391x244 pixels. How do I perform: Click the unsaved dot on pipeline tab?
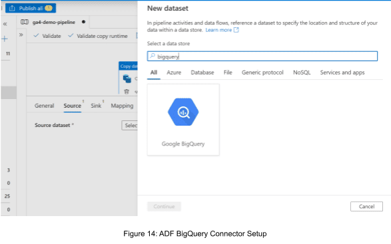point(83,22)
